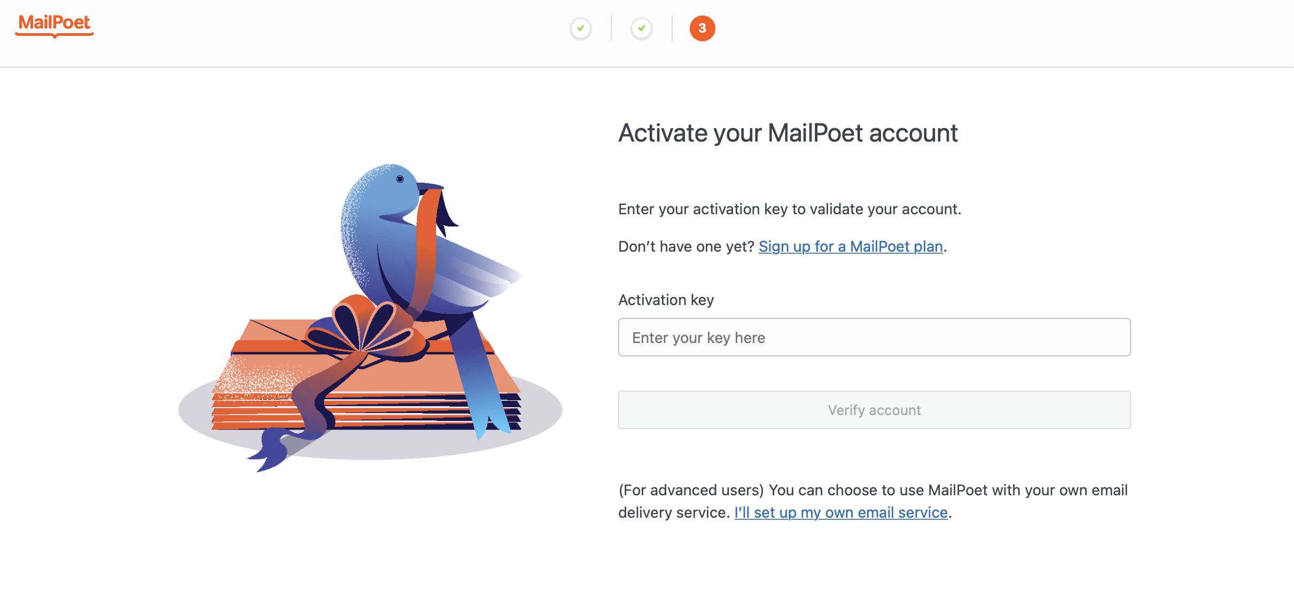
Task: Click I'll set up my own email service
Action: tap(840, 512)
